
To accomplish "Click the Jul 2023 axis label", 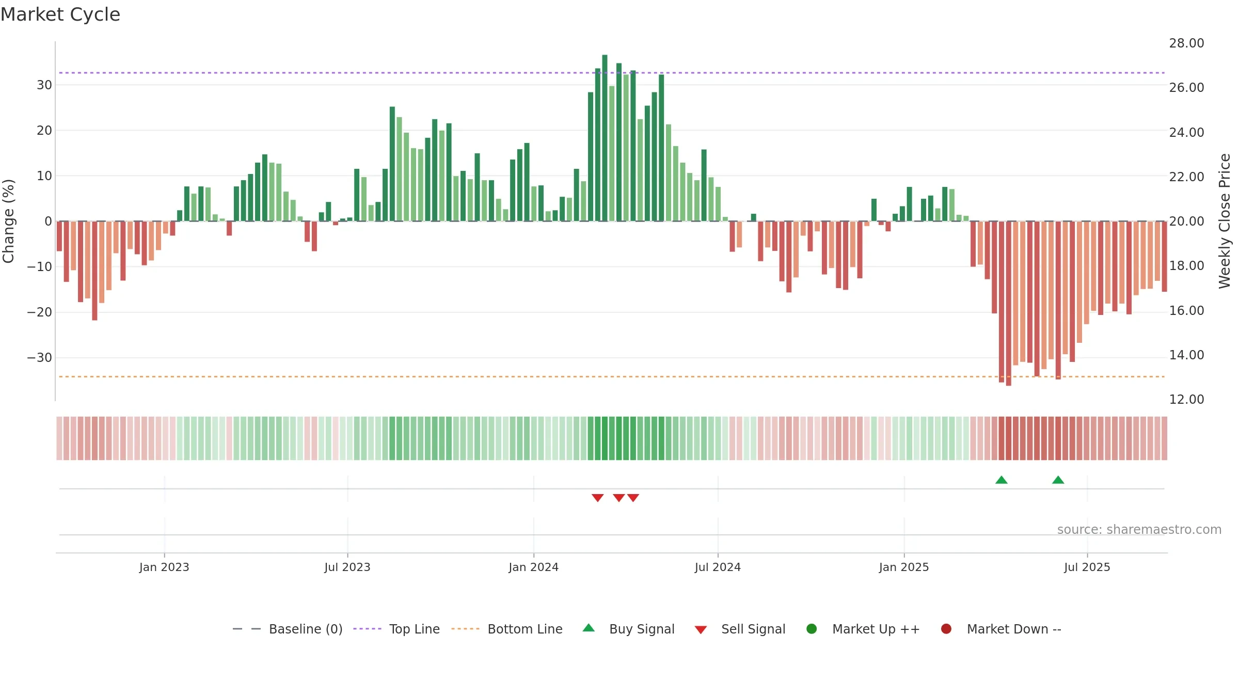I will [x=347, y=567].
